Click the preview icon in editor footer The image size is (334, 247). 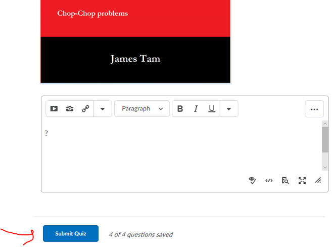click(285, 180)
